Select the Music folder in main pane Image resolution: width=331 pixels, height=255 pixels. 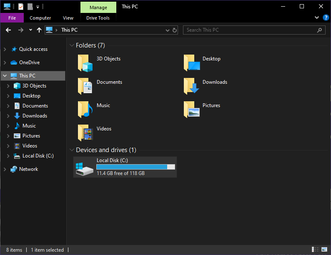pos(85,110)
